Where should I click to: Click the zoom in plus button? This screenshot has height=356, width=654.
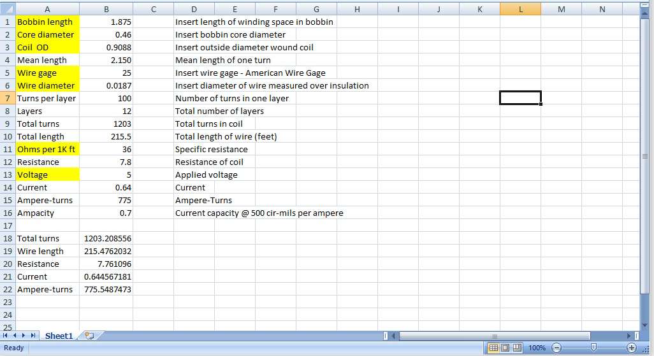tap(632, 348)
